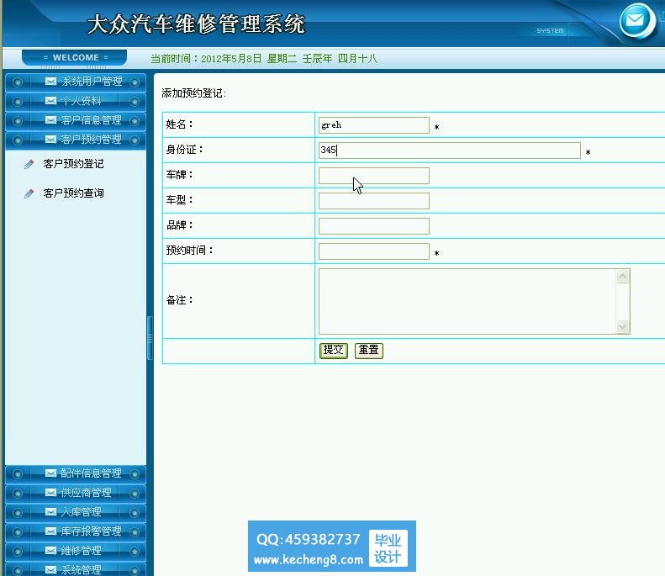Expand the 系统用户管理 menu
The width and height of the screenshot is (665, 576).
tap(76, 82)
